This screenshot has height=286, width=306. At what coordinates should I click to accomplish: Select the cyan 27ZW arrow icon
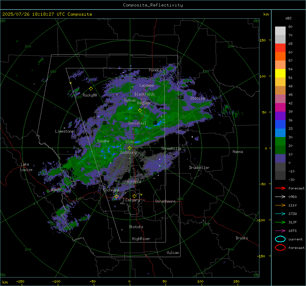tap(280, 214)
